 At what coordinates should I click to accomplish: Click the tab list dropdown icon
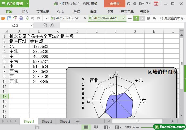(154, 18)
